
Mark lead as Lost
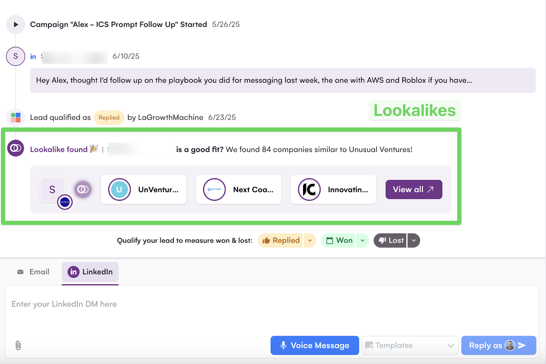click(391, 241)
